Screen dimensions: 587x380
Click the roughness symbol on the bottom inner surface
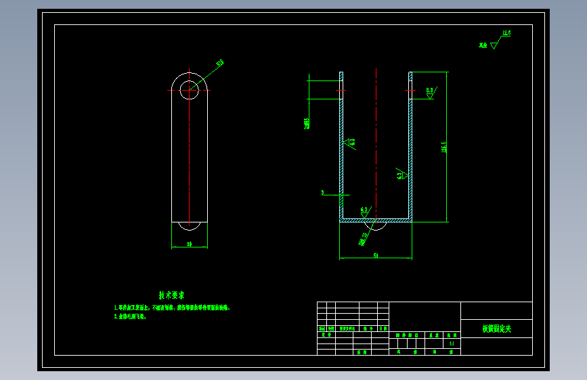click(365, 212)
